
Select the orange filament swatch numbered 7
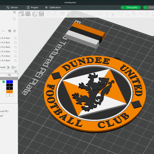[x=10, y=92]
